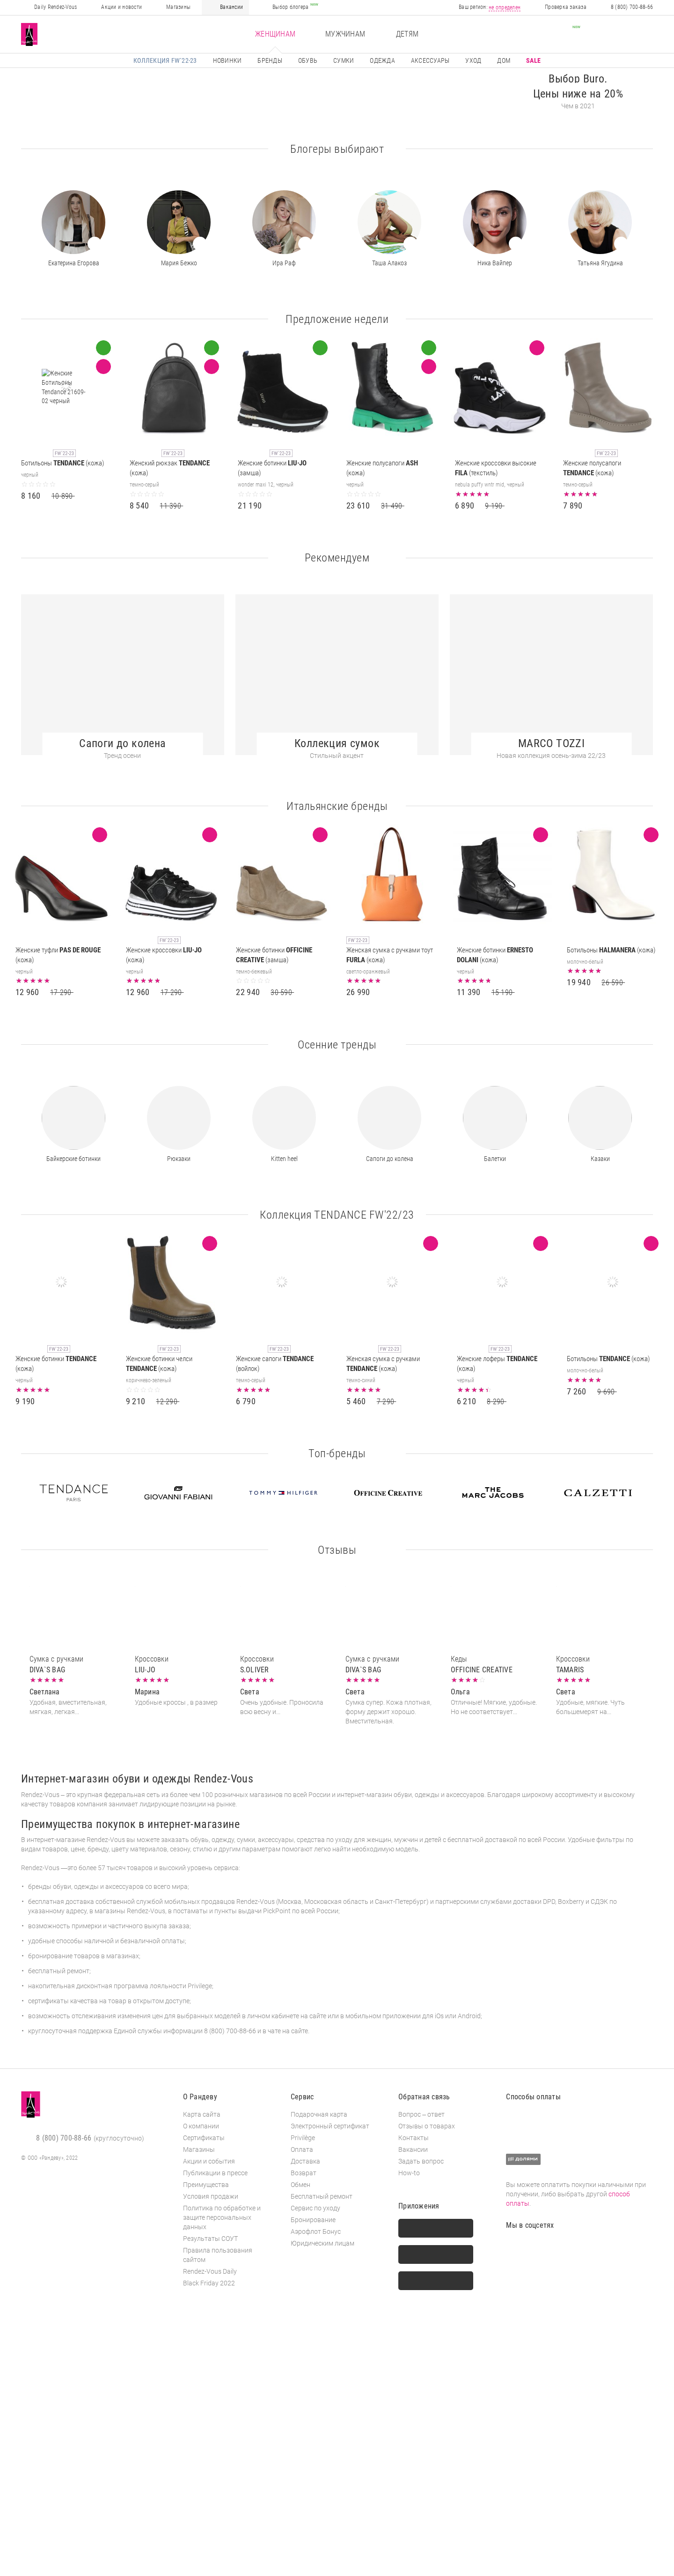Open Карта сайта footer link

202,2114
